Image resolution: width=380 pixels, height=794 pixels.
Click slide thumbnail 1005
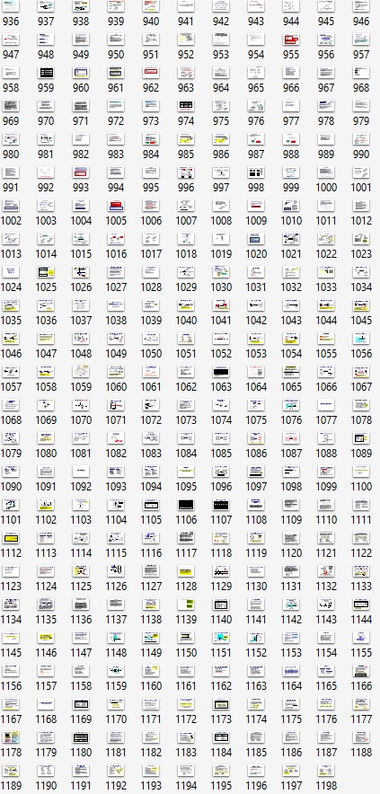pos(116,205)
